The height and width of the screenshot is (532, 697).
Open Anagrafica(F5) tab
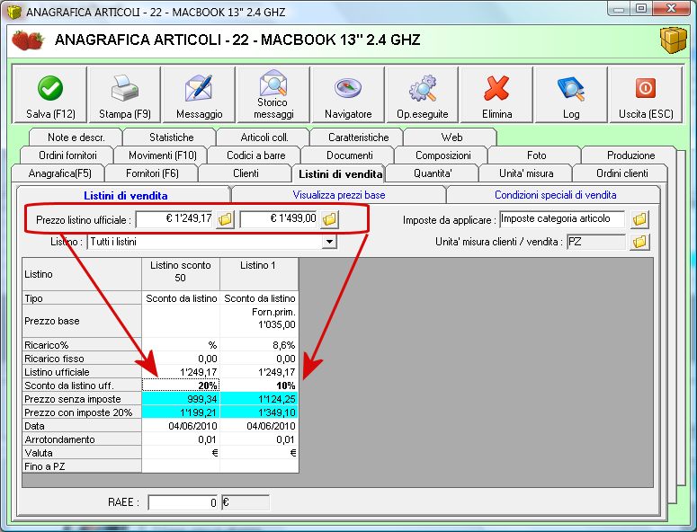pos(59,173)
